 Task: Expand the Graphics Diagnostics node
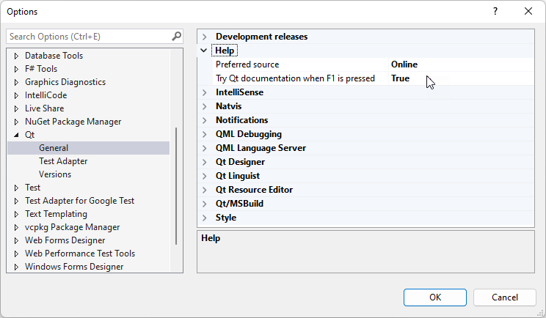coord(16,82)
